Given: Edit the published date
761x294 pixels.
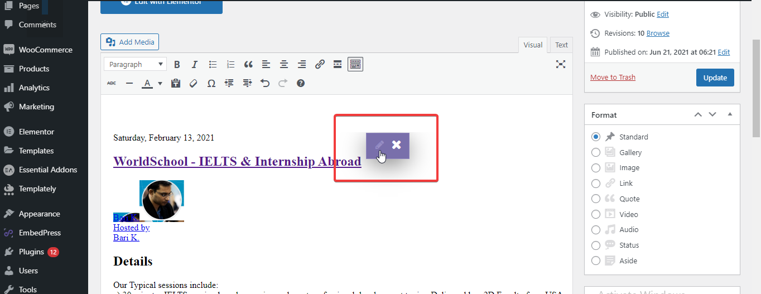Looking at the screenshot, I should 724,52.
